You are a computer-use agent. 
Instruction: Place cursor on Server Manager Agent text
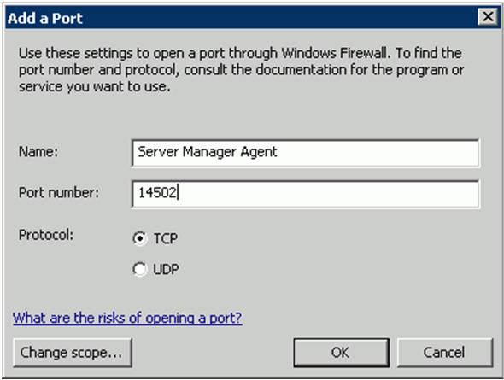coord(208,152)
